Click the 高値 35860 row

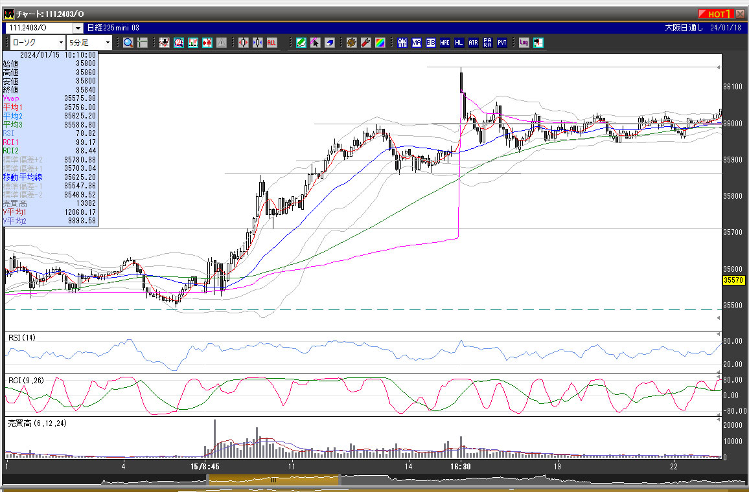50,73
